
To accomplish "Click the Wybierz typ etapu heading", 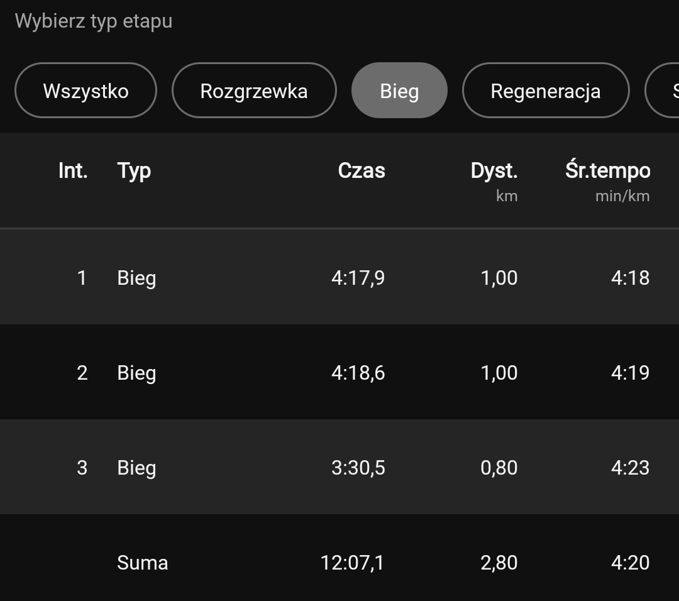I will (x=94, y=21).
